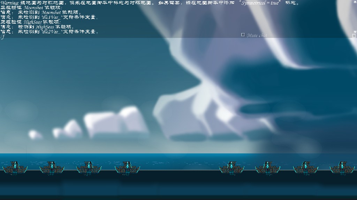Click the chat input line showing ':f'

point(2,36)
